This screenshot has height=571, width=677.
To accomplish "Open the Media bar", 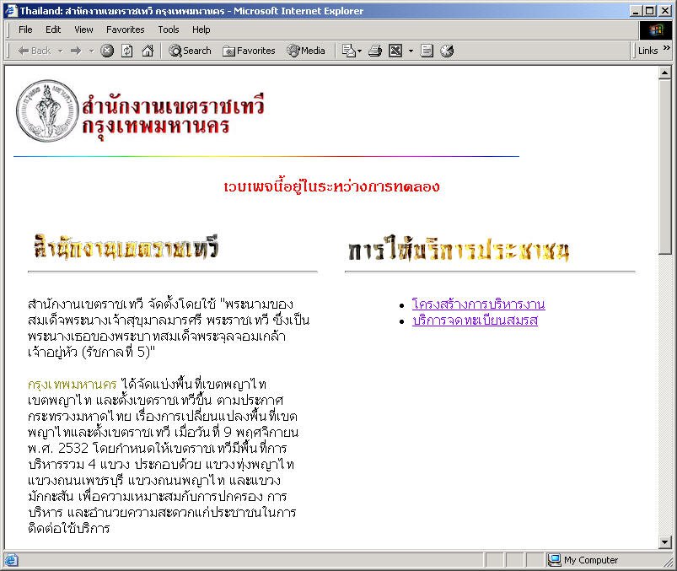I will click(x=306, y=51).
